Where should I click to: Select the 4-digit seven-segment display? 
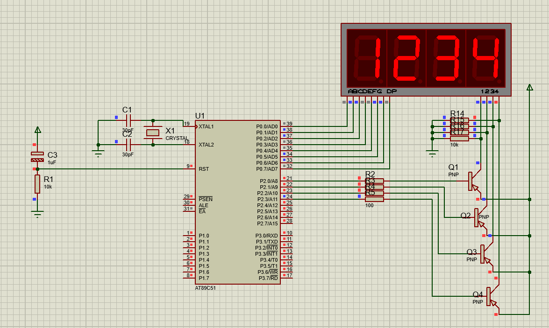coord(426,60)
